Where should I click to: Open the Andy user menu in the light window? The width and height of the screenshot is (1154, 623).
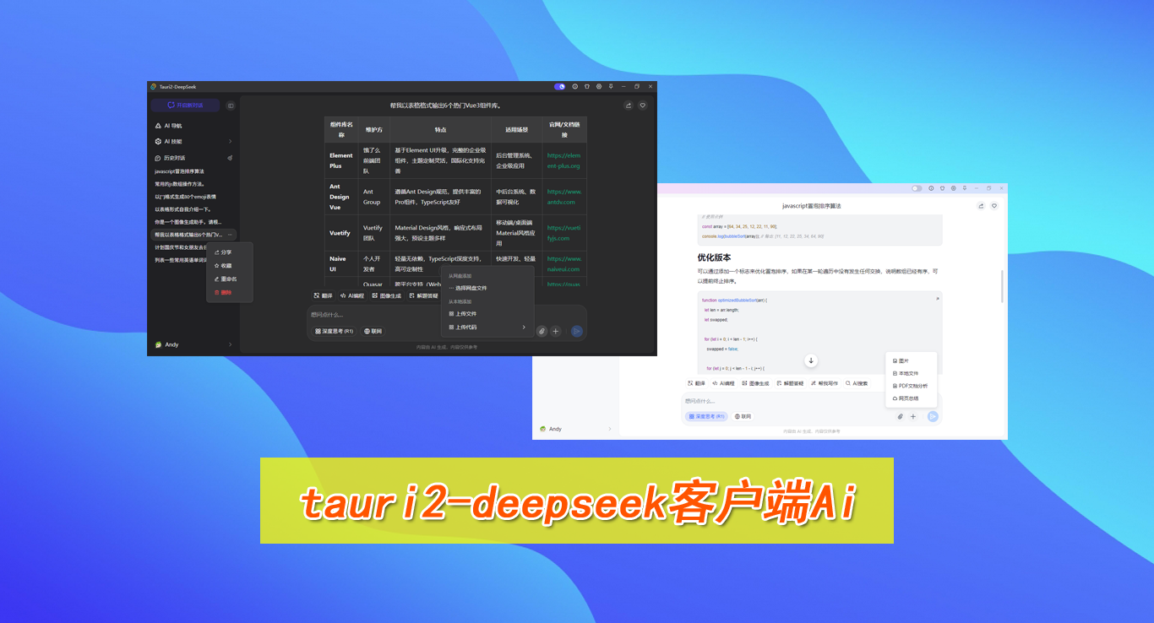(575, 429)
